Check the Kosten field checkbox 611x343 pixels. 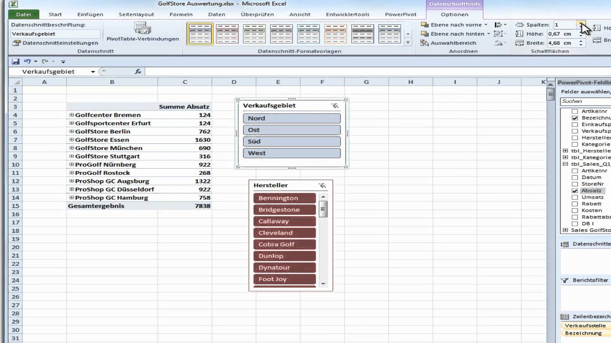point(575,210)
